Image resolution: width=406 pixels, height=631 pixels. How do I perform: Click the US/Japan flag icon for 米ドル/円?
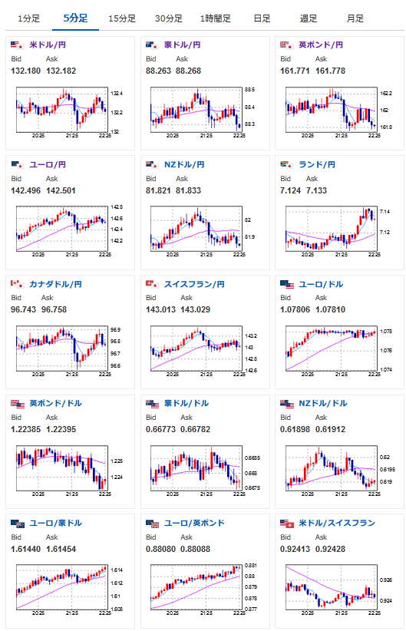[16, 45]
